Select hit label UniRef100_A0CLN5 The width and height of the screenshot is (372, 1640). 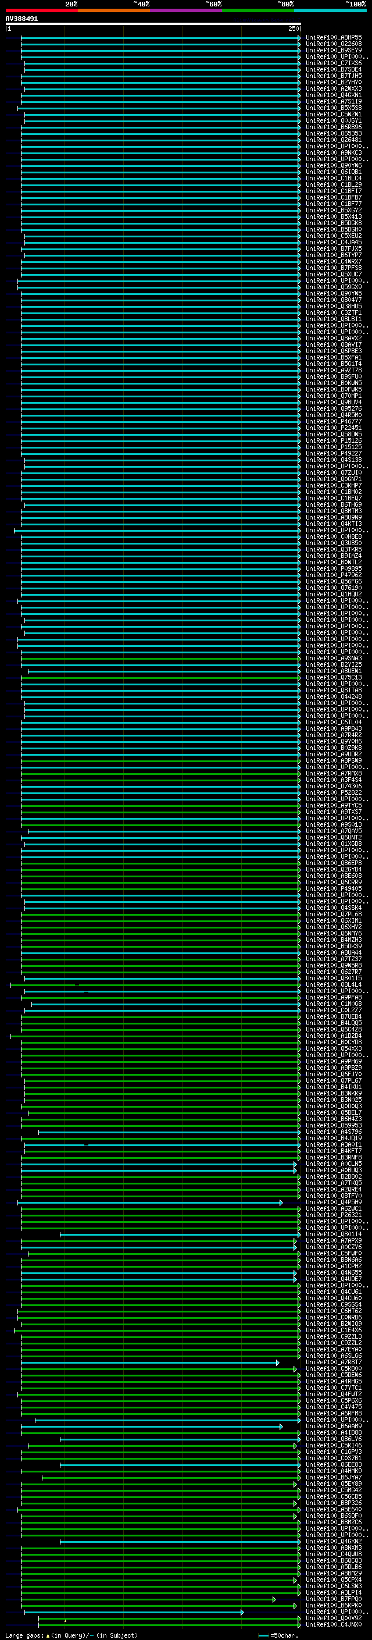334,1164
